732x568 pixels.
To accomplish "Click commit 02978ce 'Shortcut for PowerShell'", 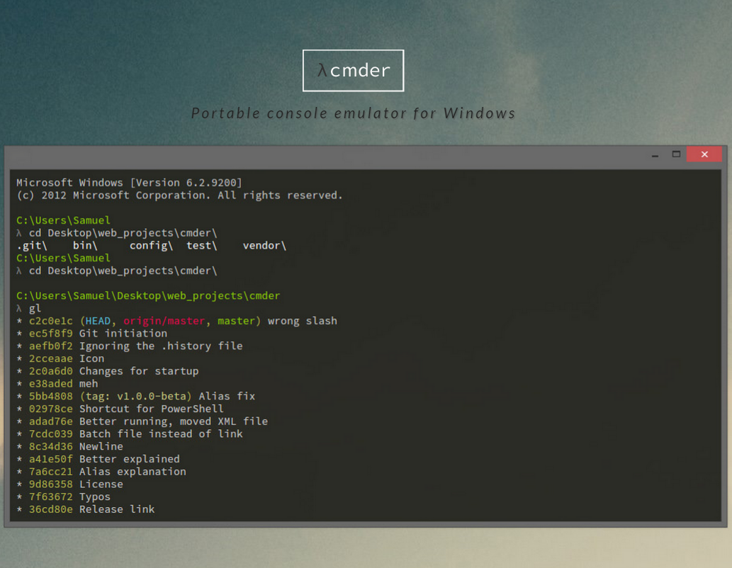I will click(120, 409).
